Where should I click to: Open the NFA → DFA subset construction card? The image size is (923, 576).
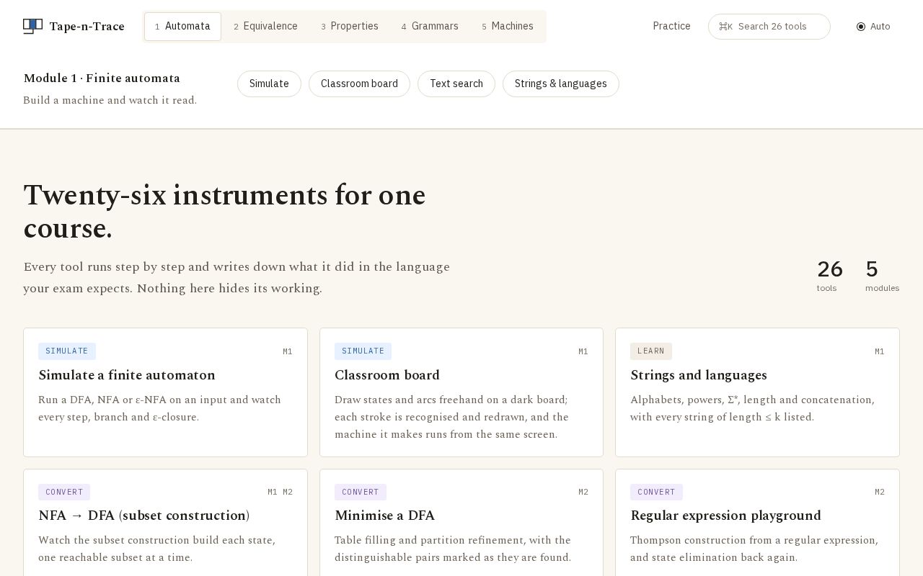tap(165, 523)
